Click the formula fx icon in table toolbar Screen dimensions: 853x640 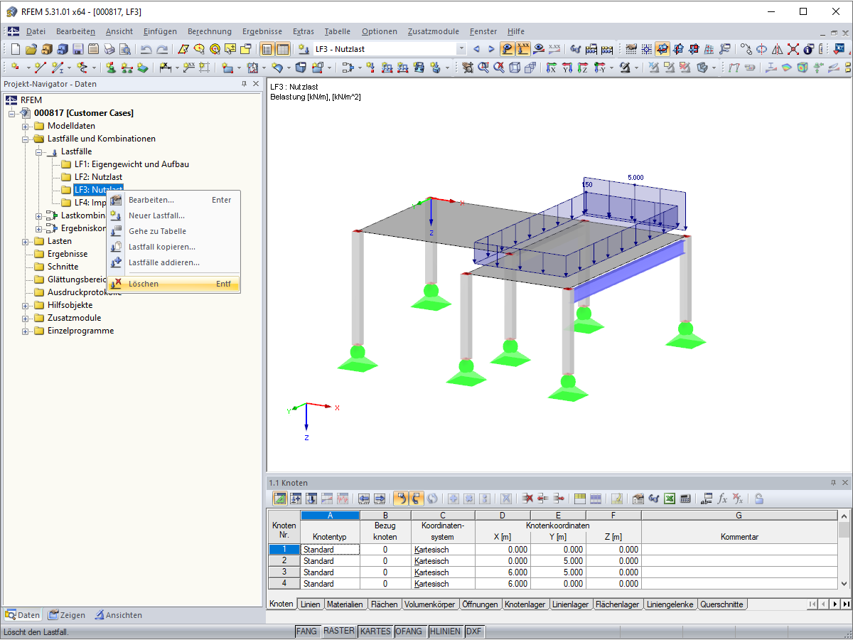[x=722, y=498]
